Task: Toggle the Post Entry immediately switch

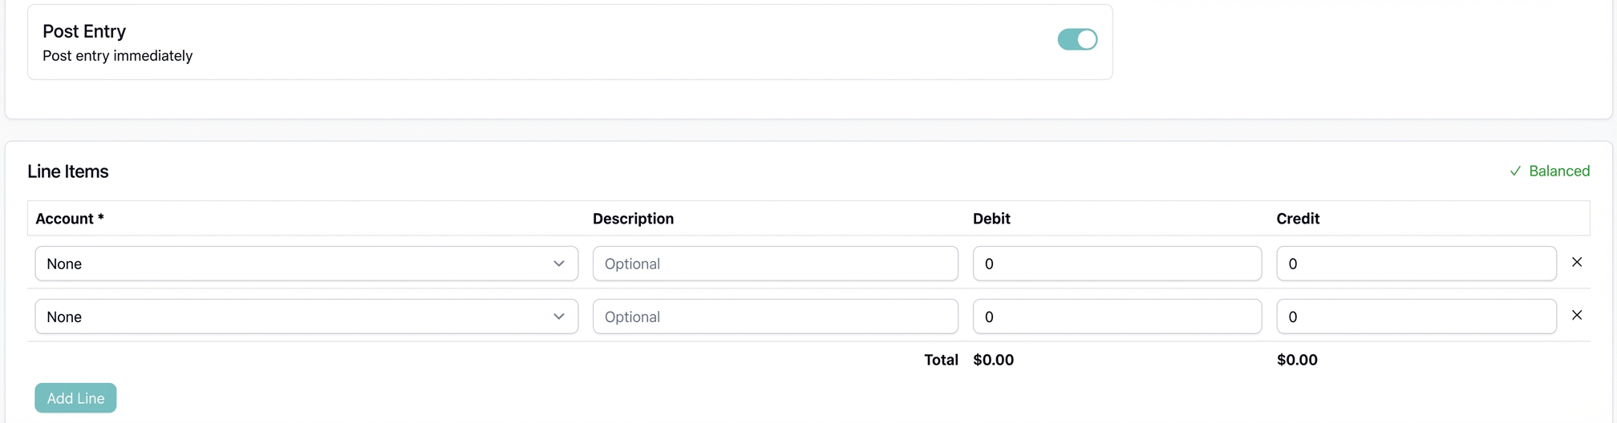Action: tap(1076, 39)
